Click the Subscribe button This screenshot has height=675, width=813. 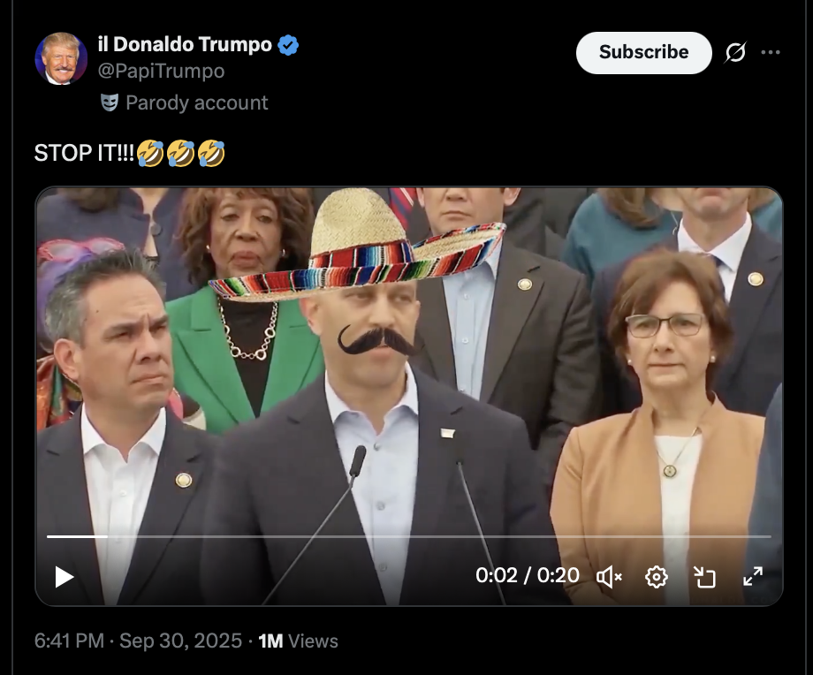[x=643, y=52]
